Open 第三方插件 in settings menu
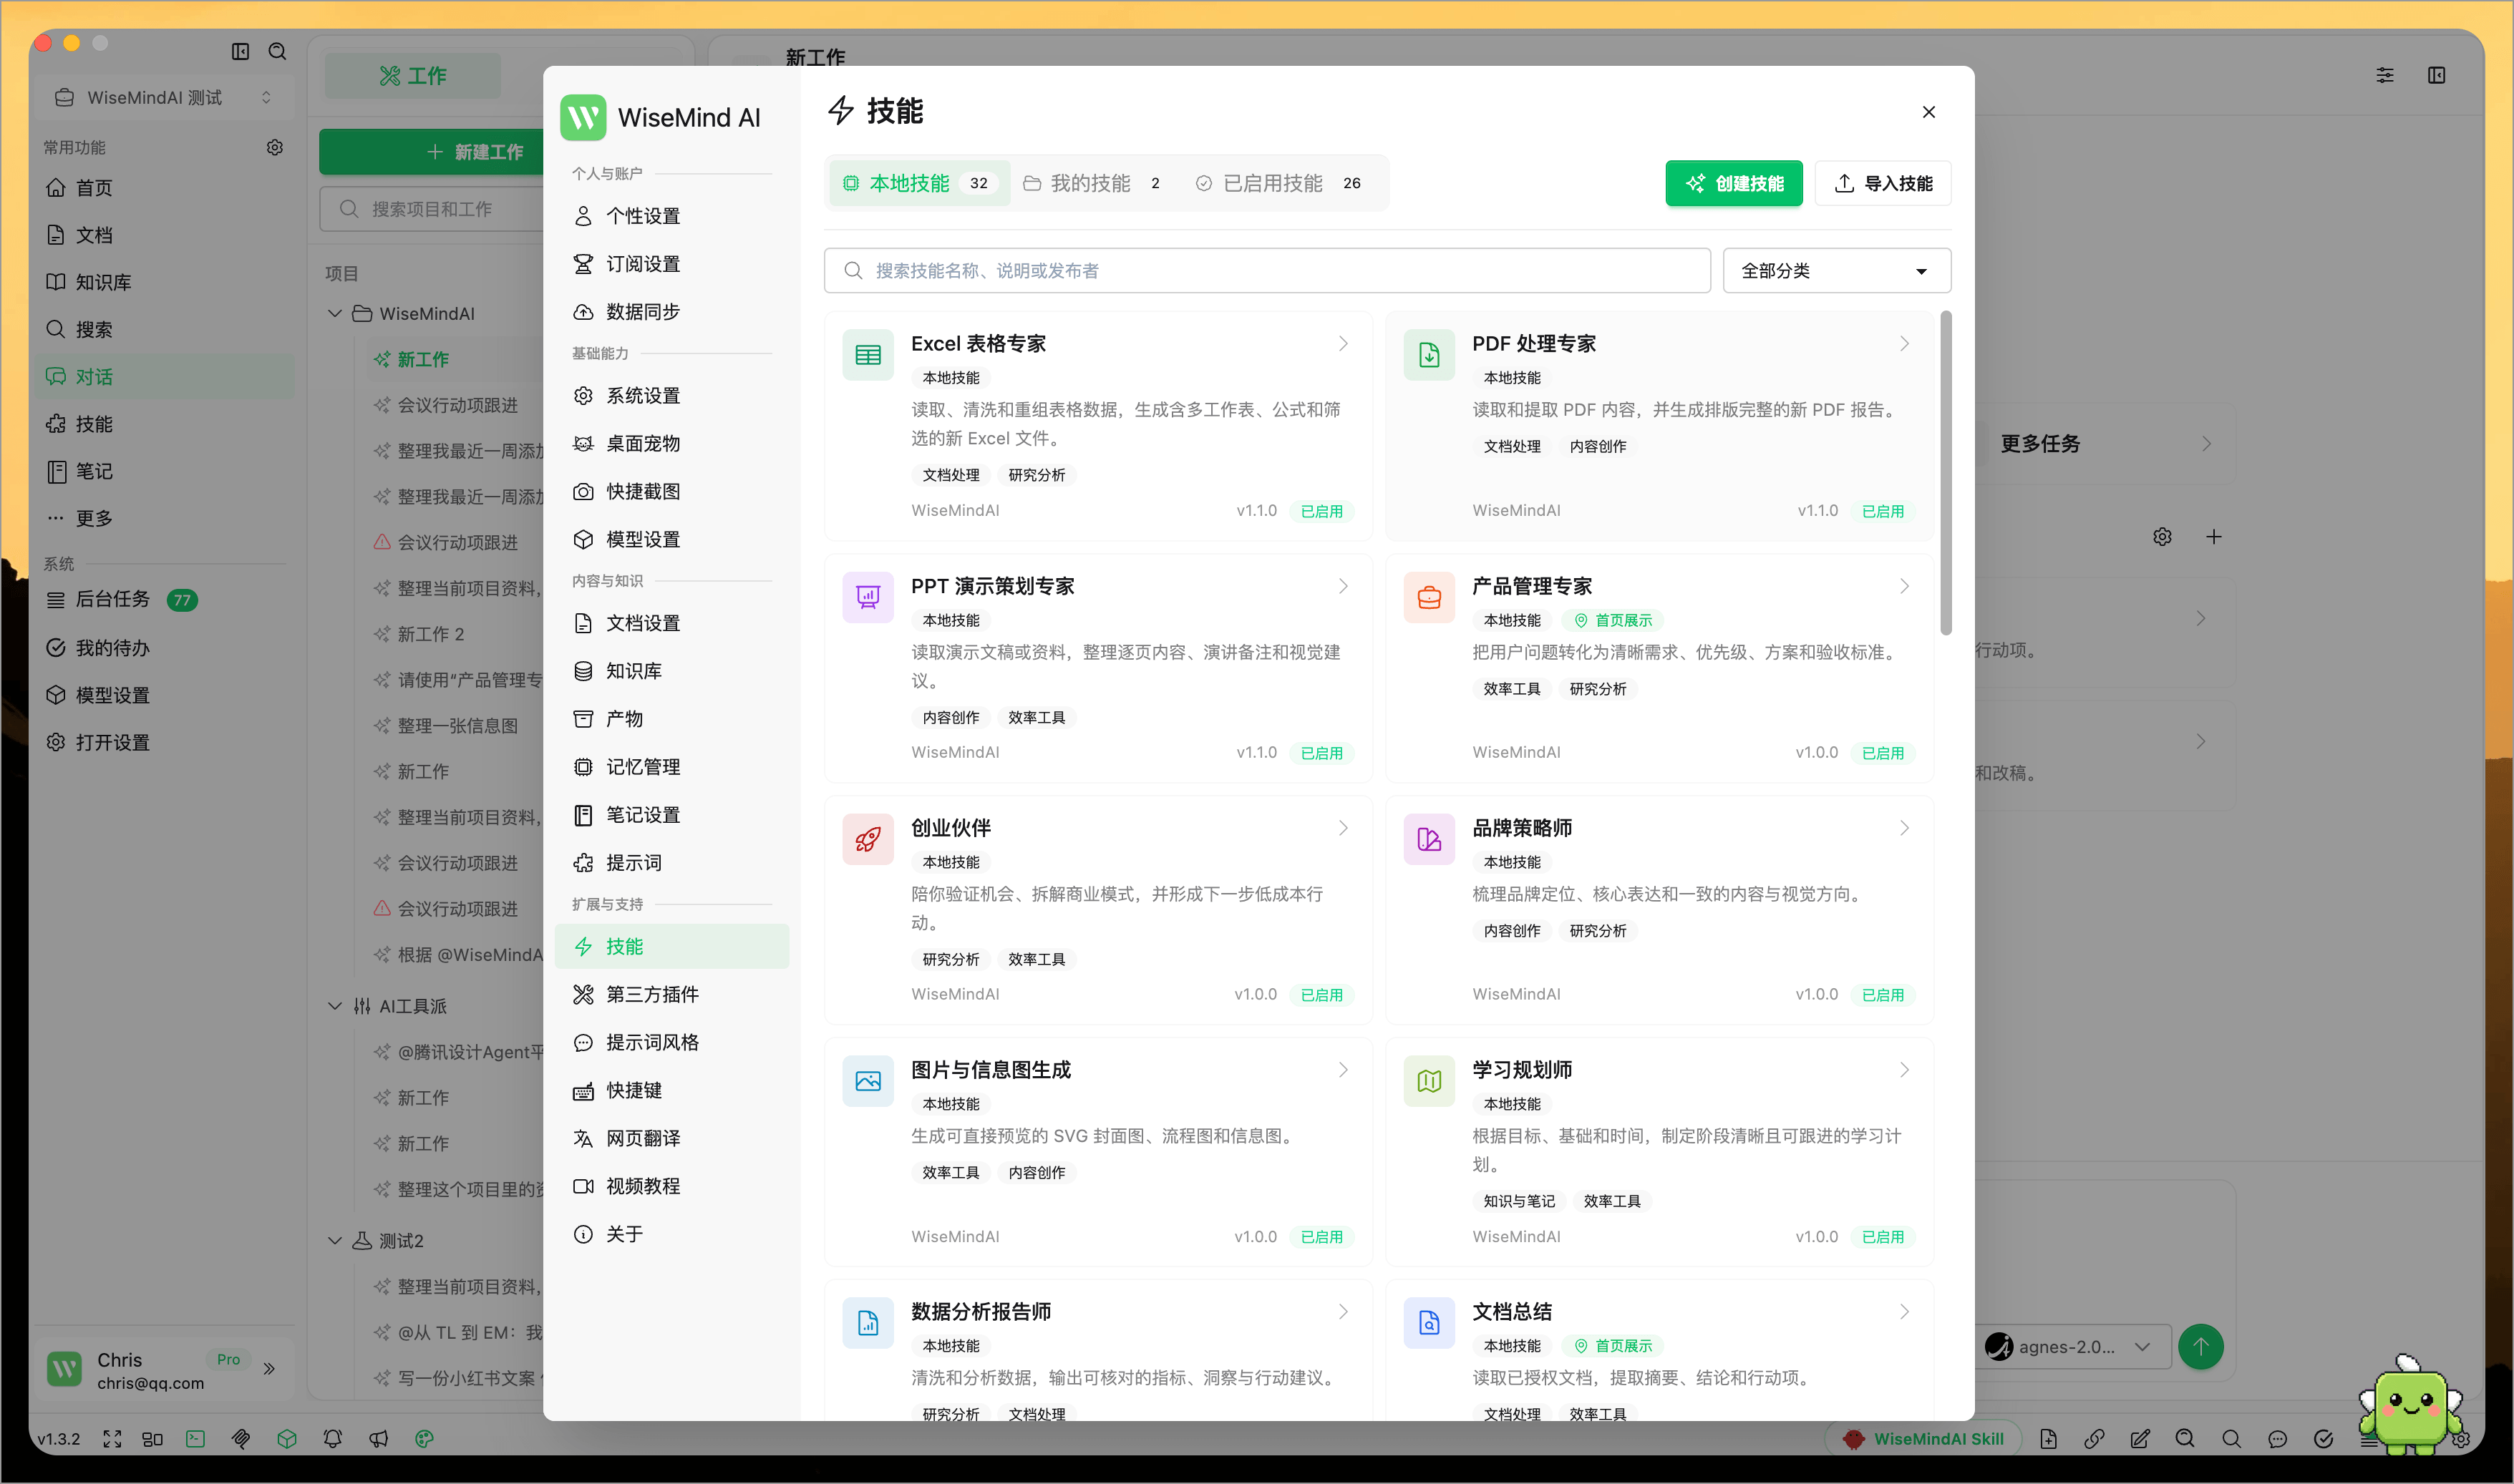Image resolution: width=2514 pixels, height=1484 pixels. 671,994
